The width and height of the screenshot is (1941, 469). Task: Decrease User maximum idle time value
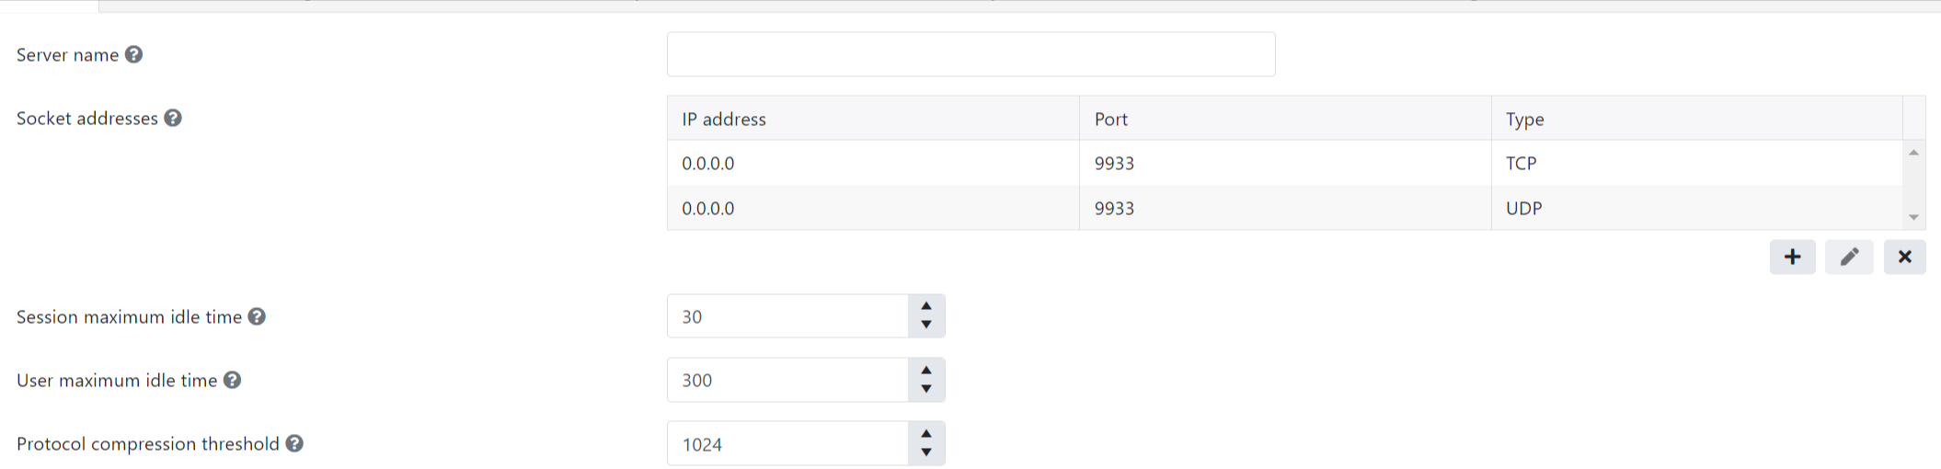click(926, 389)
